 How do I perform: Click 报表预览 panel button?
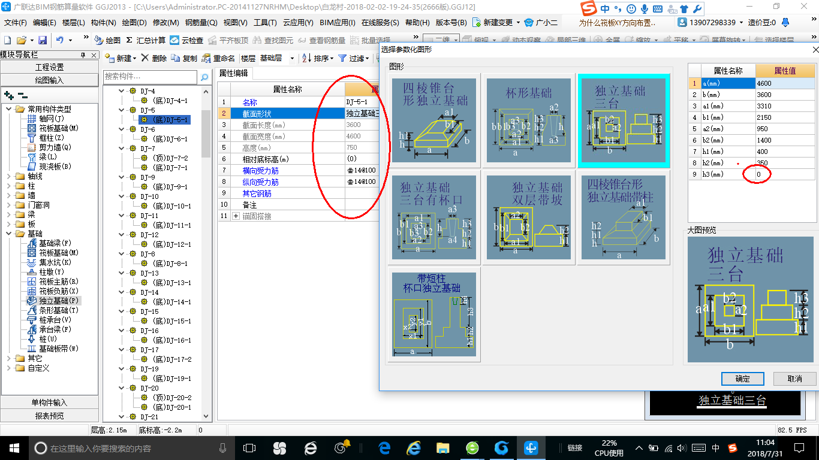[x=49, y=416]
